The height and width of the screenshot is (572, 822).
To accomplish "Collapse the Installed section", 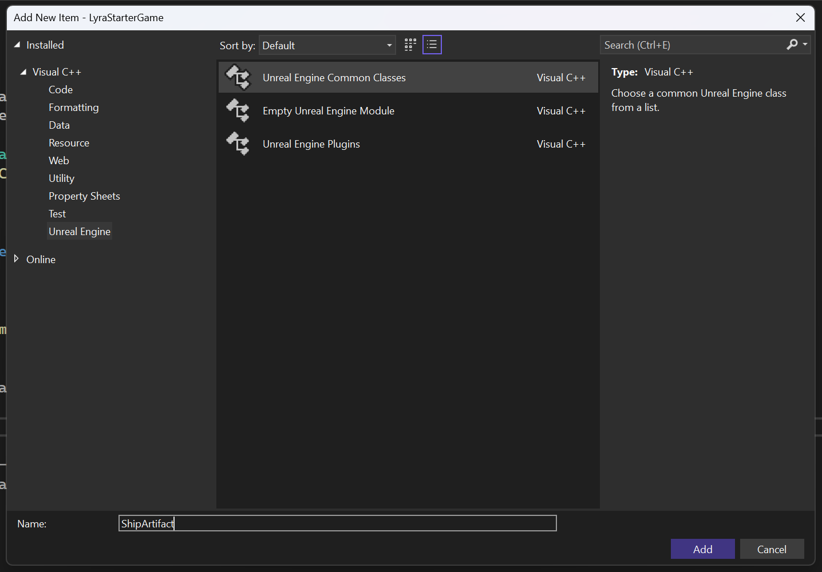I will (17, 45).
